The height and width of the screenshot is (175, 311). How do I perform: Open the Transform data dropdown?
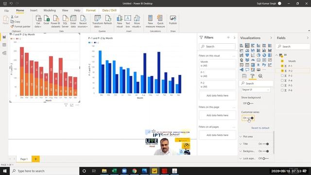[x=100, y=27]
